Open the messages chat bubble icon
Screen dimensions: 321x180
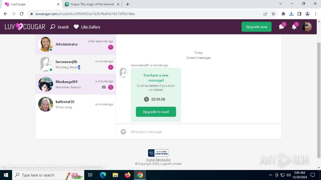click(x=282, y=27)
